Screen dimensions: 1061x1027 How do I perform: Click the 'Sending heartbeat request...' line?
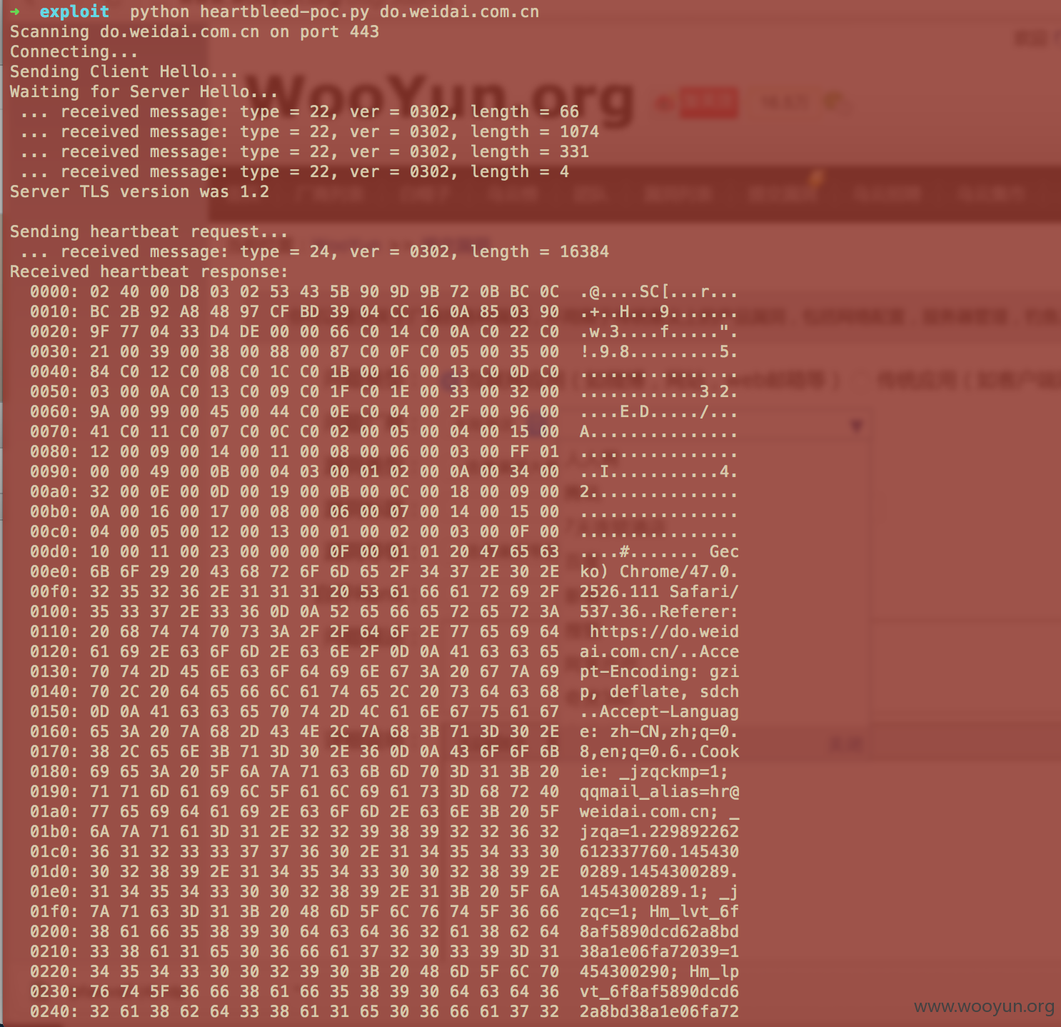click(149, 231)
